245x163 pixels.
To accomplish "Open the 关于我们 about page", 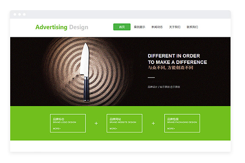I will [x=175, y=27].
